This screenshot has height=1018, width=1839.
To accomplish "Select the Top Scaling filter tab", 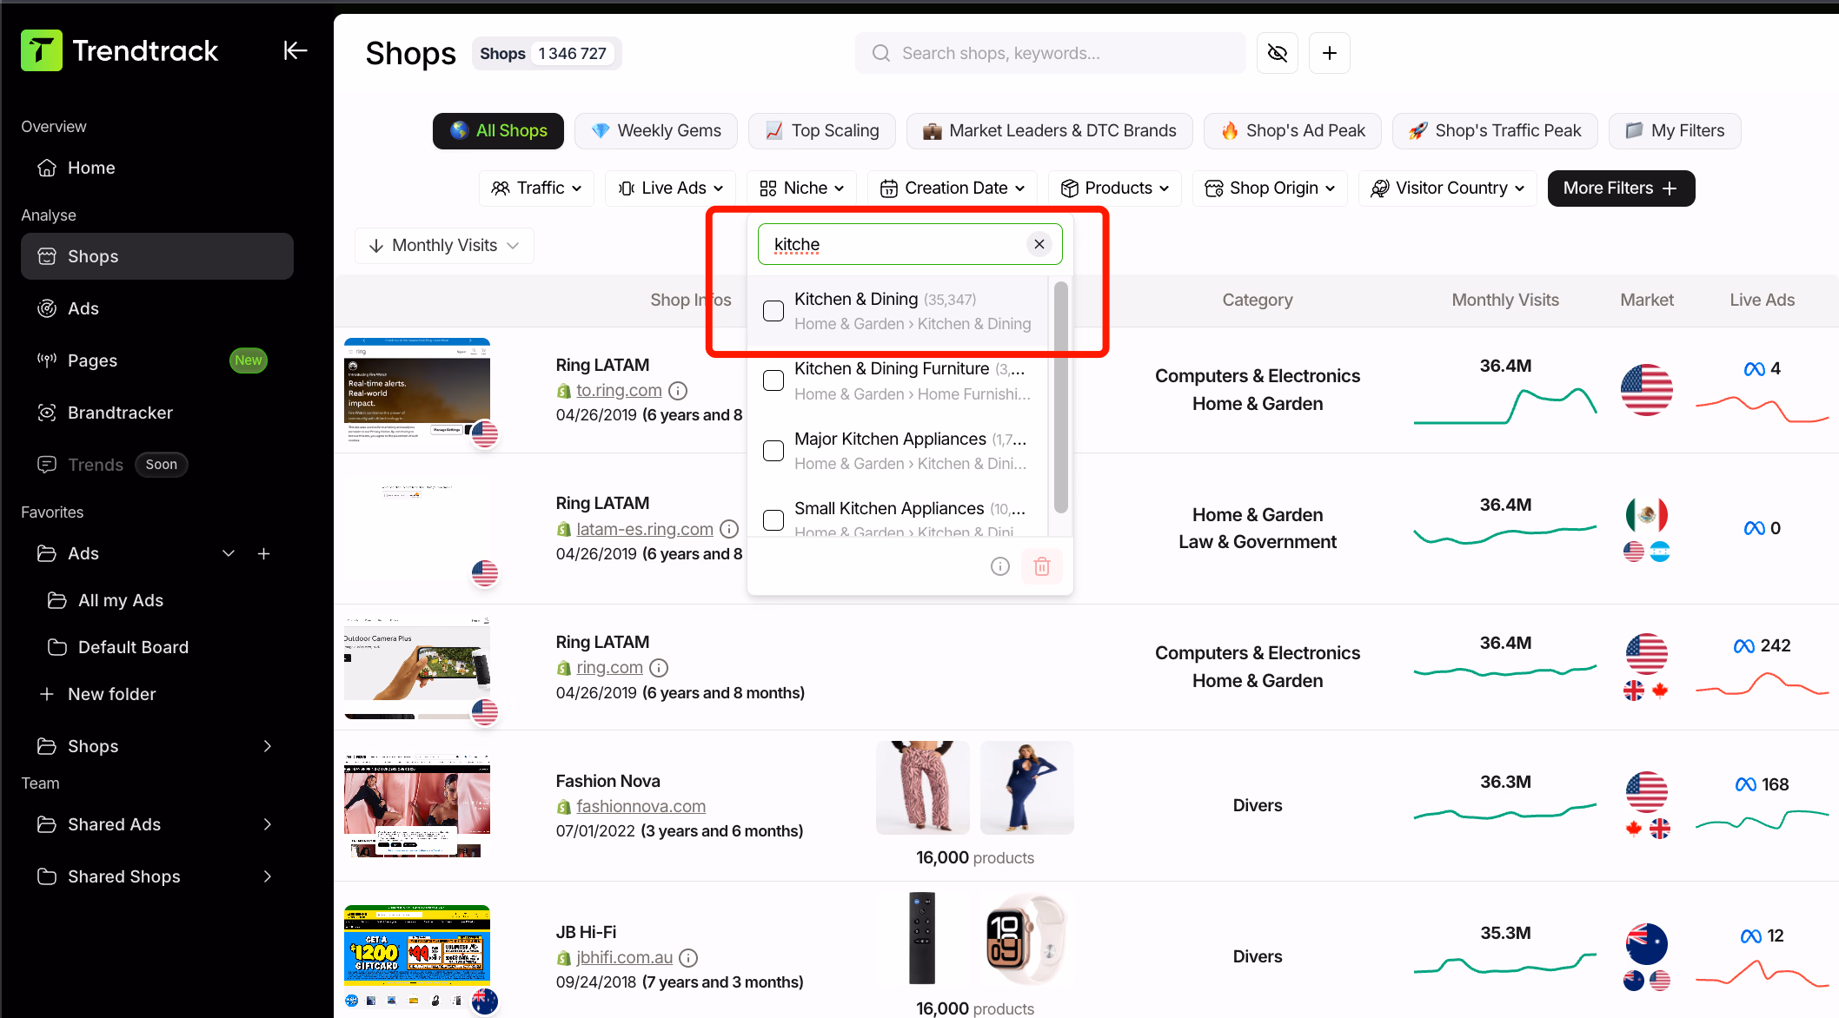I will pyautogui.click(x=821, y=130).
